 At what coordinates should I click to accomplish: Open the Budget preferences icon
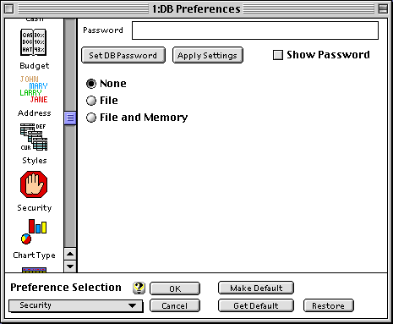[34, 42]
